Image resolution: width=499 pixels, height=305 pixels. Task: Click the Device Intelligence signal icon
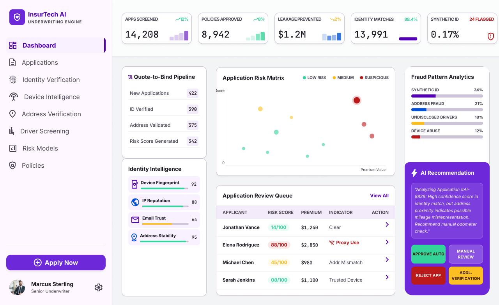[x=14, y=97]
